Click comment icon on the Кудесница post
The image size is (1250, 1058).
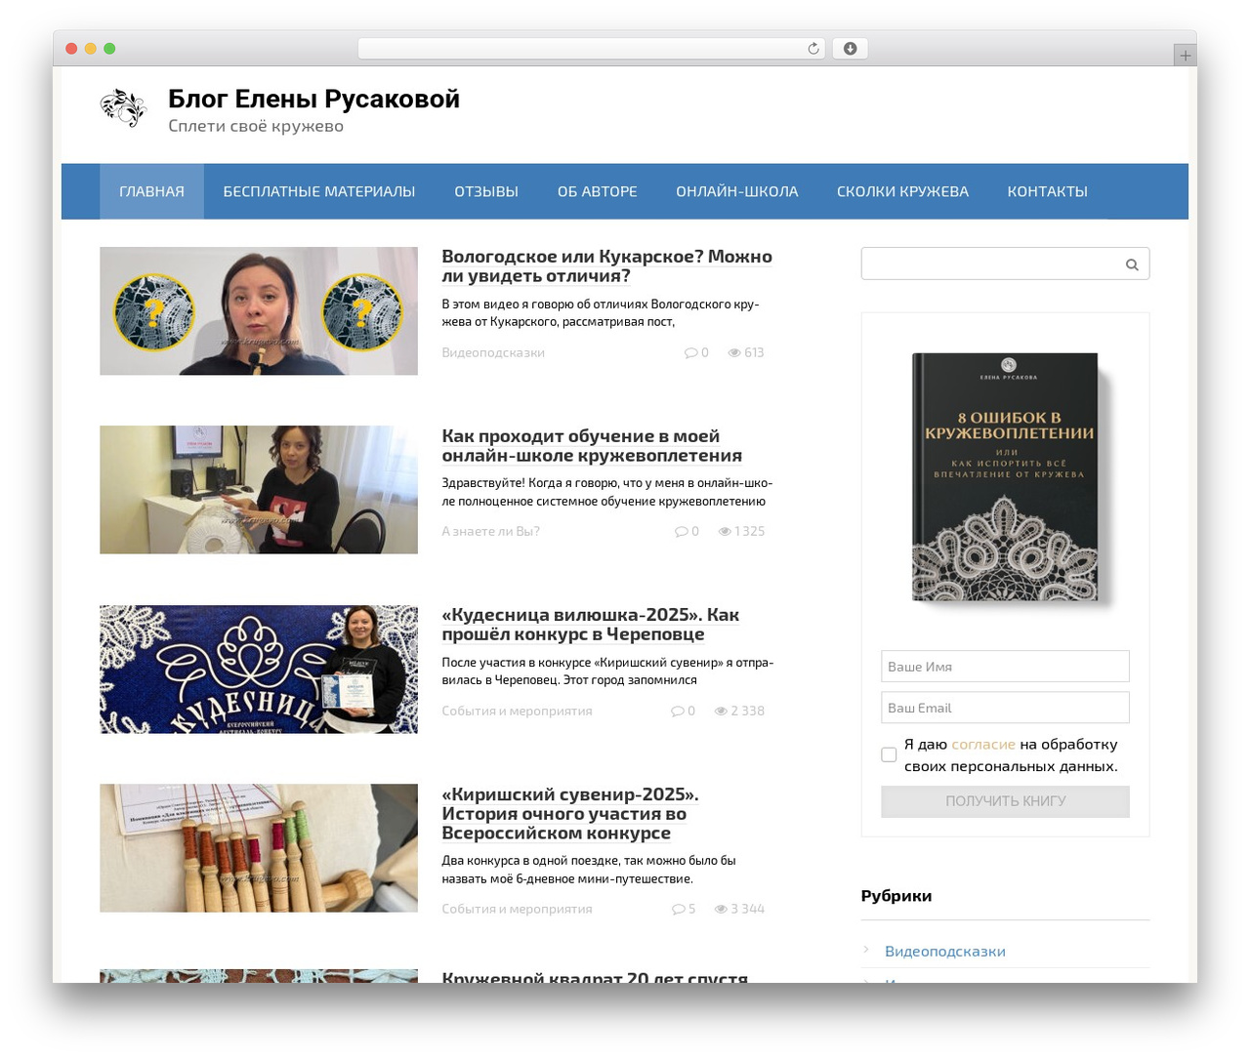(x=677, y=711)
